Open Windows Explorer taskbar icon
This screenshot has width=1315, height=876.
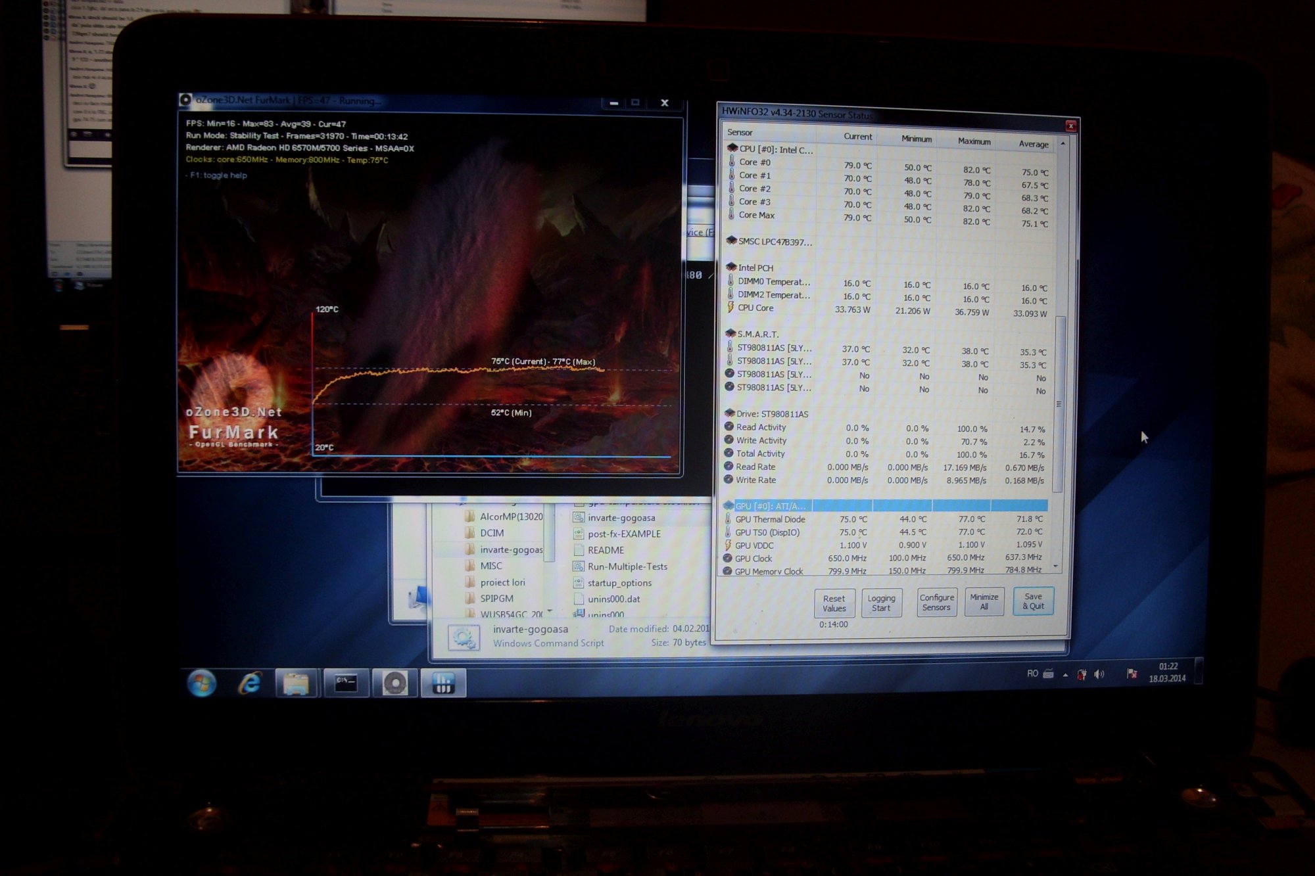(x=297, y=684)
